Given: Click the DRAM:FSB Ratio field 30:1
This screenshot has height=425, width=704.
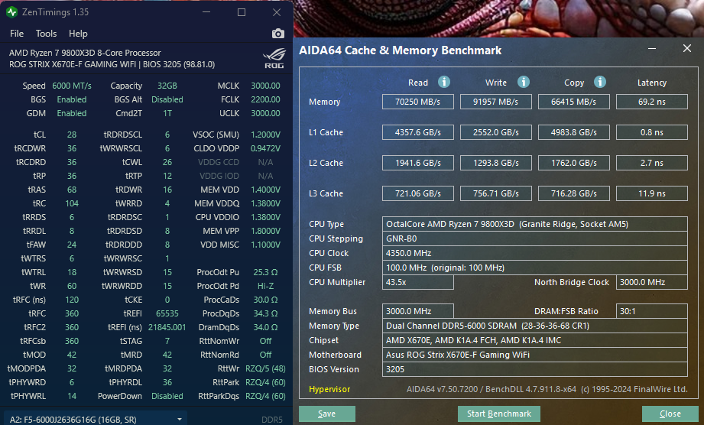Looking at the screenshot, I should (x=652, y=311).
